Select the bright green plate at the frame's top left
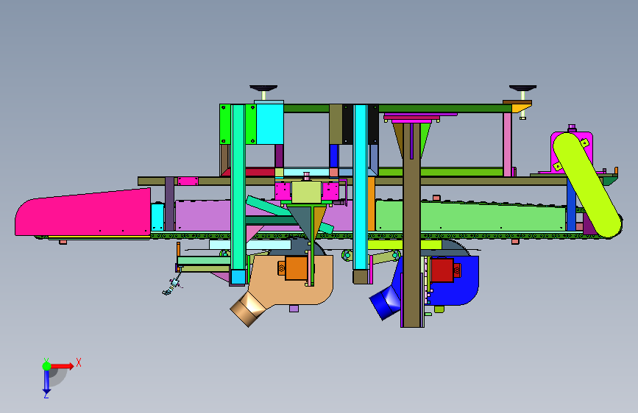Image resolution: width=638 pixels, height=413 pixels. coord(225,124)
